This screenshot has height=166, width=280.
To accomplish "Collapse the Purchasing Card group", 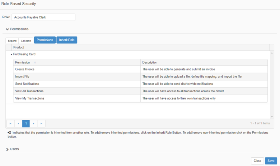I will pyautogui.click(x=11, y=54).
